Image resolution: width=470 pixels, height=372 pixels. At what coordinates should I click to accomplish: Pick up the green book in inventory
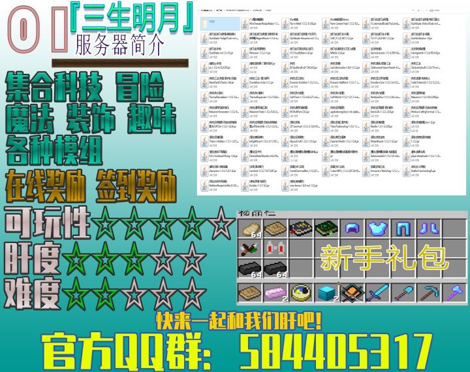(326, 228)
